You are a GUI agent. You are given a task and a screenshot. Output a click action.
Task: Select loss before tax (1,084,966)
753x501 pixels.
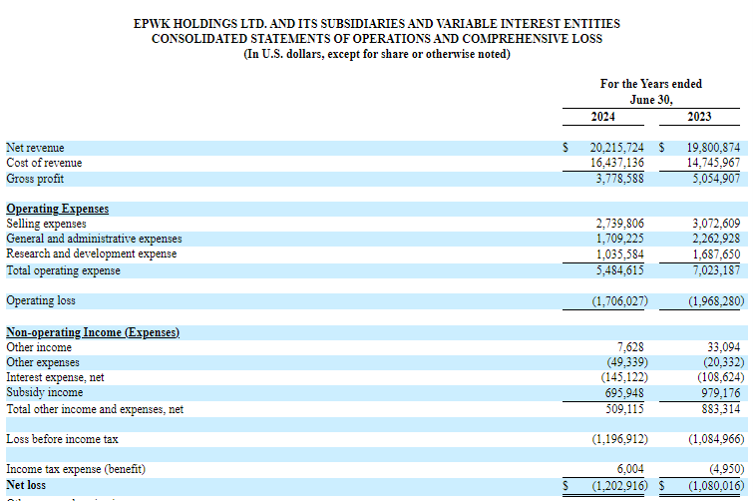tap(716, 439)
